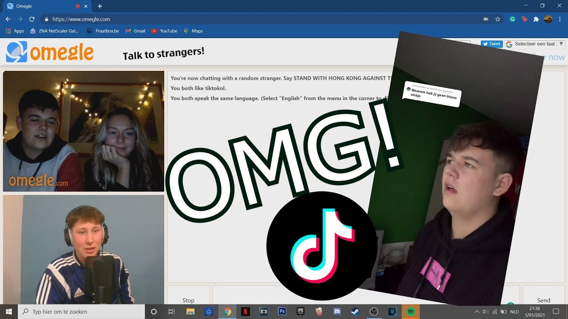The width and height of the screenshot is (568, 319).
Task: Open a new browser tab
Action: [x=100, y=6]
